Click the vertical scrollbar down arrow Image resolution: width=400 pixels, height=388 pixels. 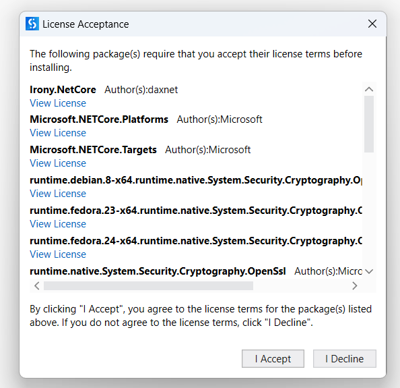(369, 271)
